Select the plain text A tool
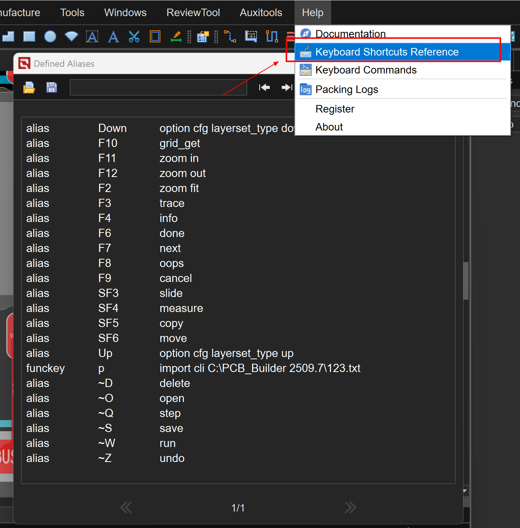Image resolution: width=520 pixels, height=528 pixels. (x=113, y=36)
